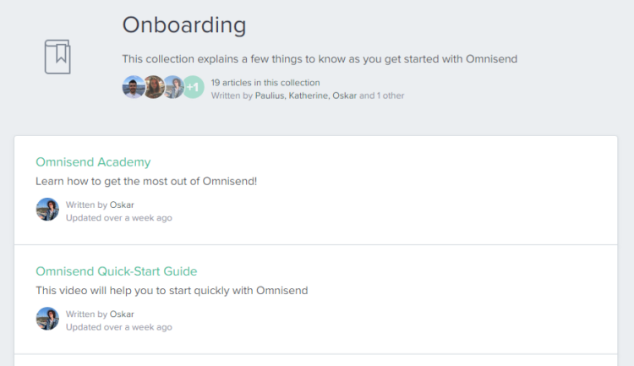Viewport: 634px width, 366px height.
Task: Select Paulius's avatar in the author row
Action: [x=134, y=87]
